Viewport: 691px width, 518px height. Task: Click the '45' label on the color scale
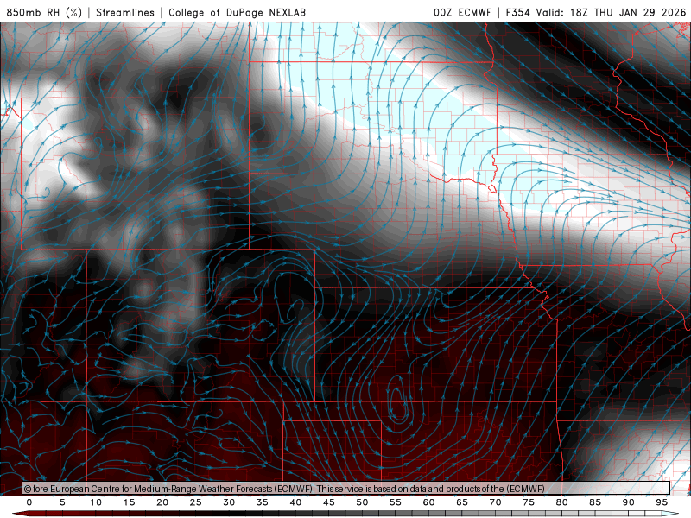pos(328,502)
